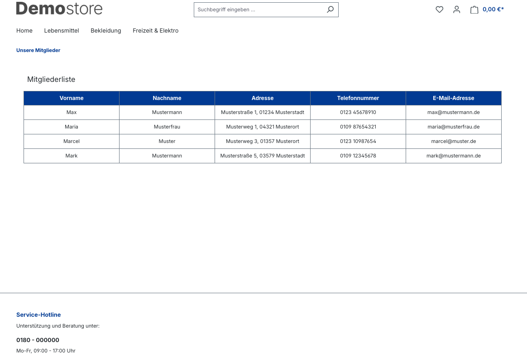Image resolution: width=527 pixels, height=362 pixels.
Task: Click the hotline number 0180 - 000000
Action: coord(38,340)
